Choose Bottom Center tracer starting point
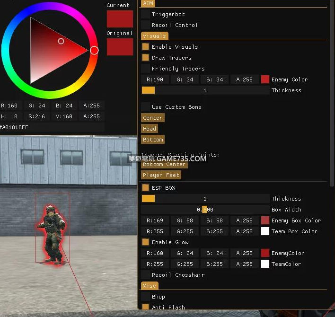 164,164
